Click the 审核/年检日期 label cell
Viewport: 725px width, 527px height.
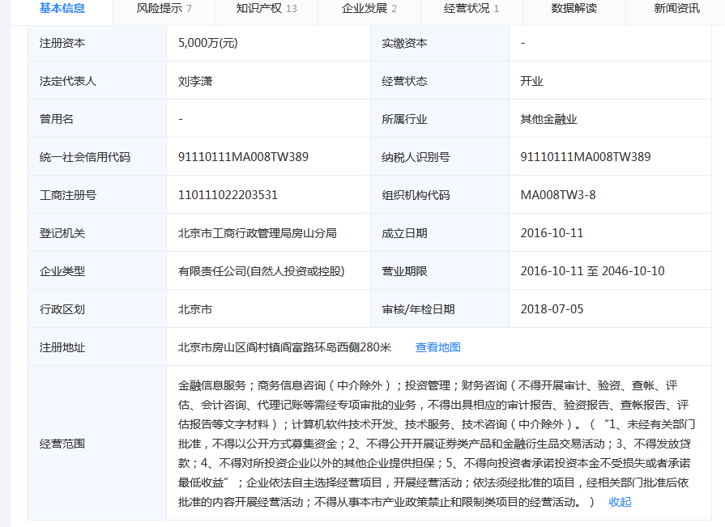coord(440,308)
